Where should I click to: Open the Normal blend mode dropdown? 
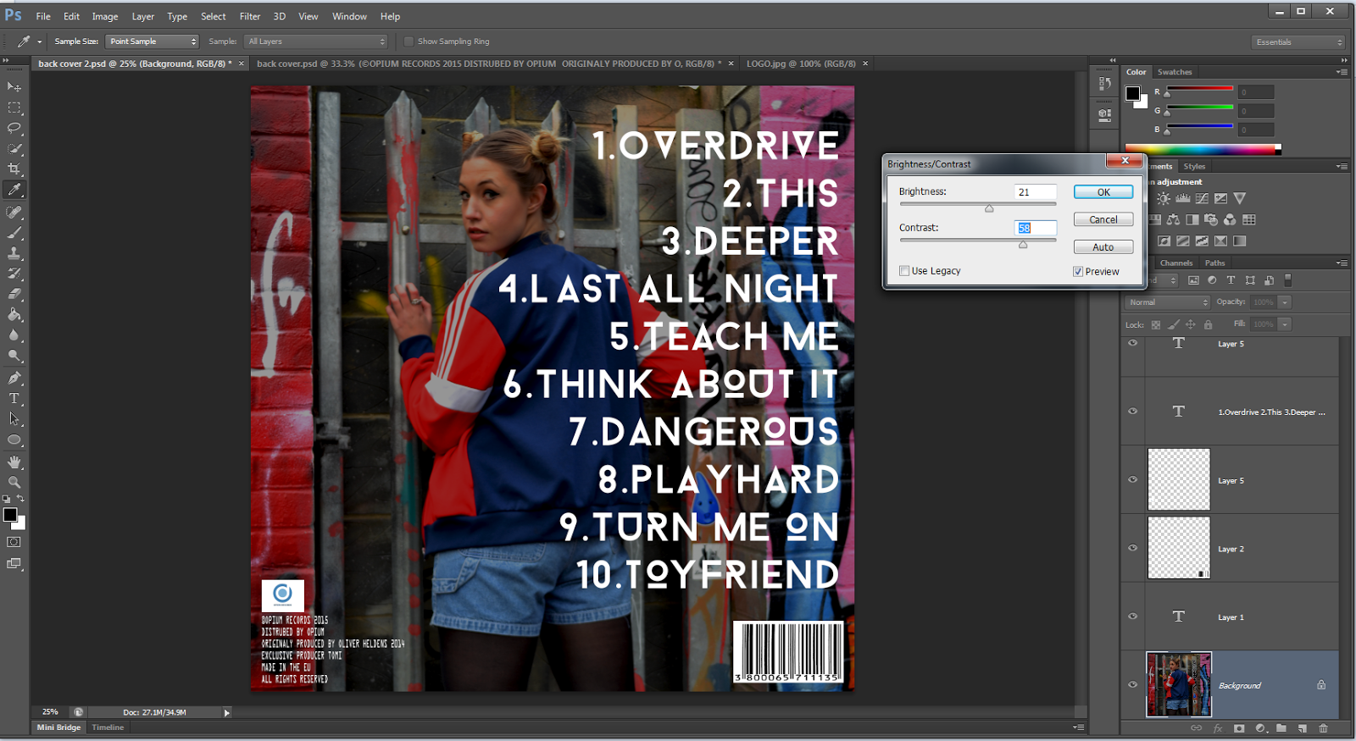point(1168,302)
